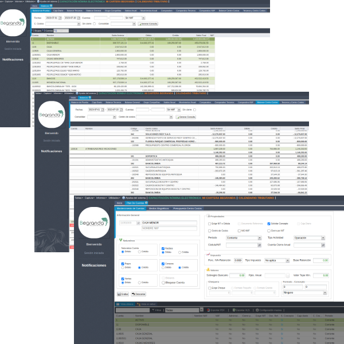Click the CAJA MENOR account name field
The height and width of the screenshot is (344, 344).
(x=169, y=222)
